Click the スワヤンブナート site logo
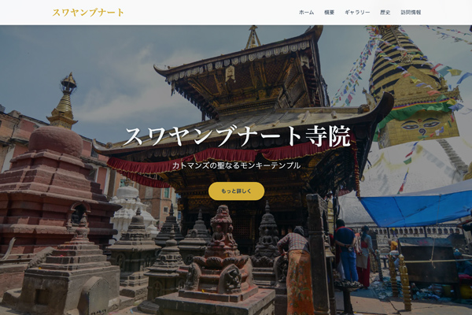This screenshot has height=315, width=472. 88,13
